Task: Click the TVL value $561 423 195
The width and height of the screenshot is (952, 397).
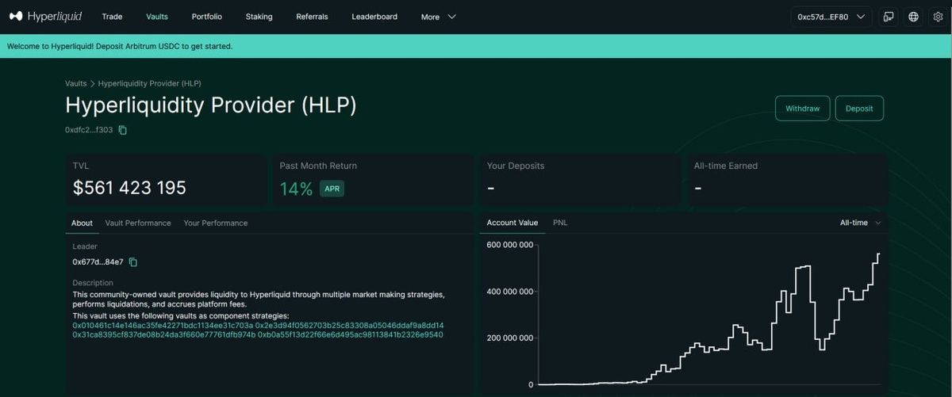Action: tap(129, 188)
